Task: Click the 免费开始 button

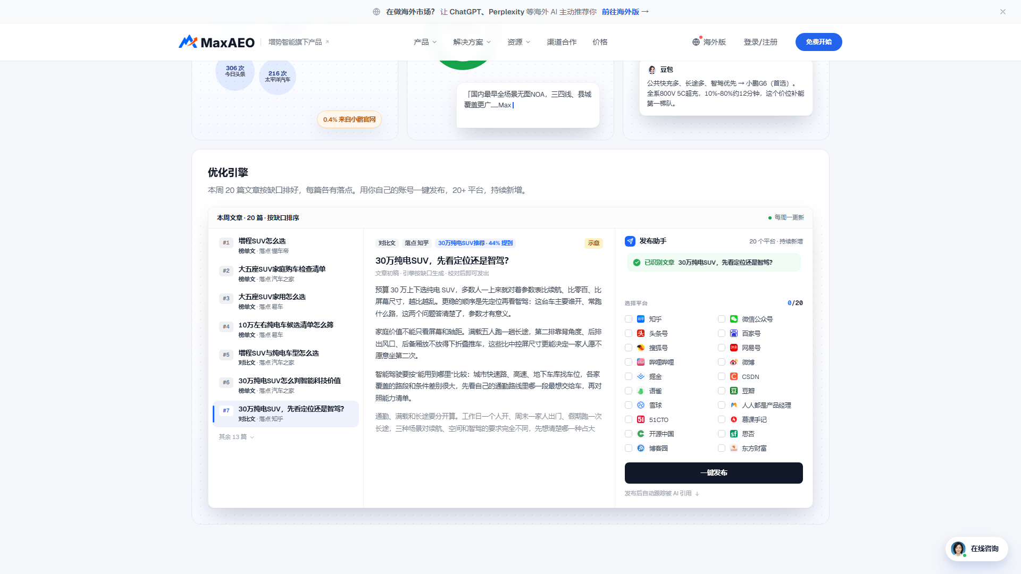Action: (818, 42)
